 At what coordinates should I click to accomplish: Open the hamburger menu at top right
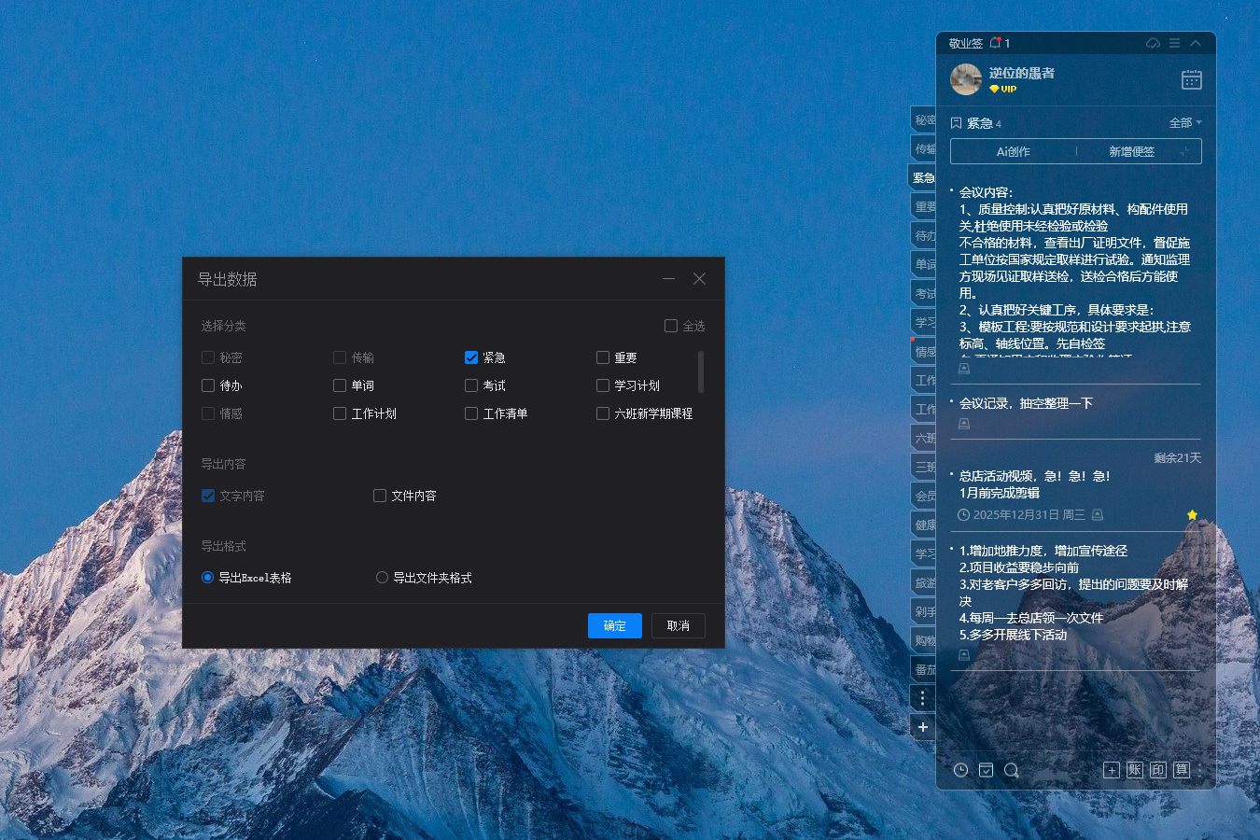pyautogui.click(x=1174, y=42)
